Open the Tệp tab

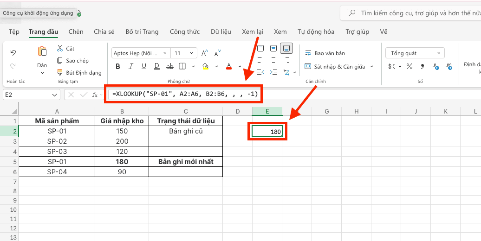click(14, 32)
